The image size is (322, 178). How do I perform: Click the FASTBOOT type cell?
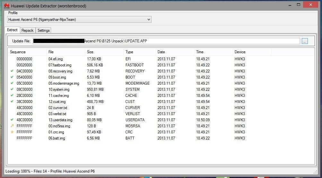pos(135,65)
